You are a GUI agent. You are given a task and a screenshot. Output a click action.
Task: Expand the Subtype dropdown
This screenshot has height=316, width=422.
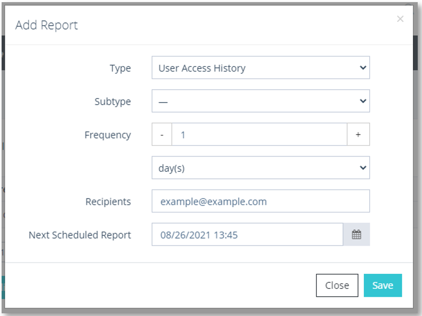coord(261,101)
